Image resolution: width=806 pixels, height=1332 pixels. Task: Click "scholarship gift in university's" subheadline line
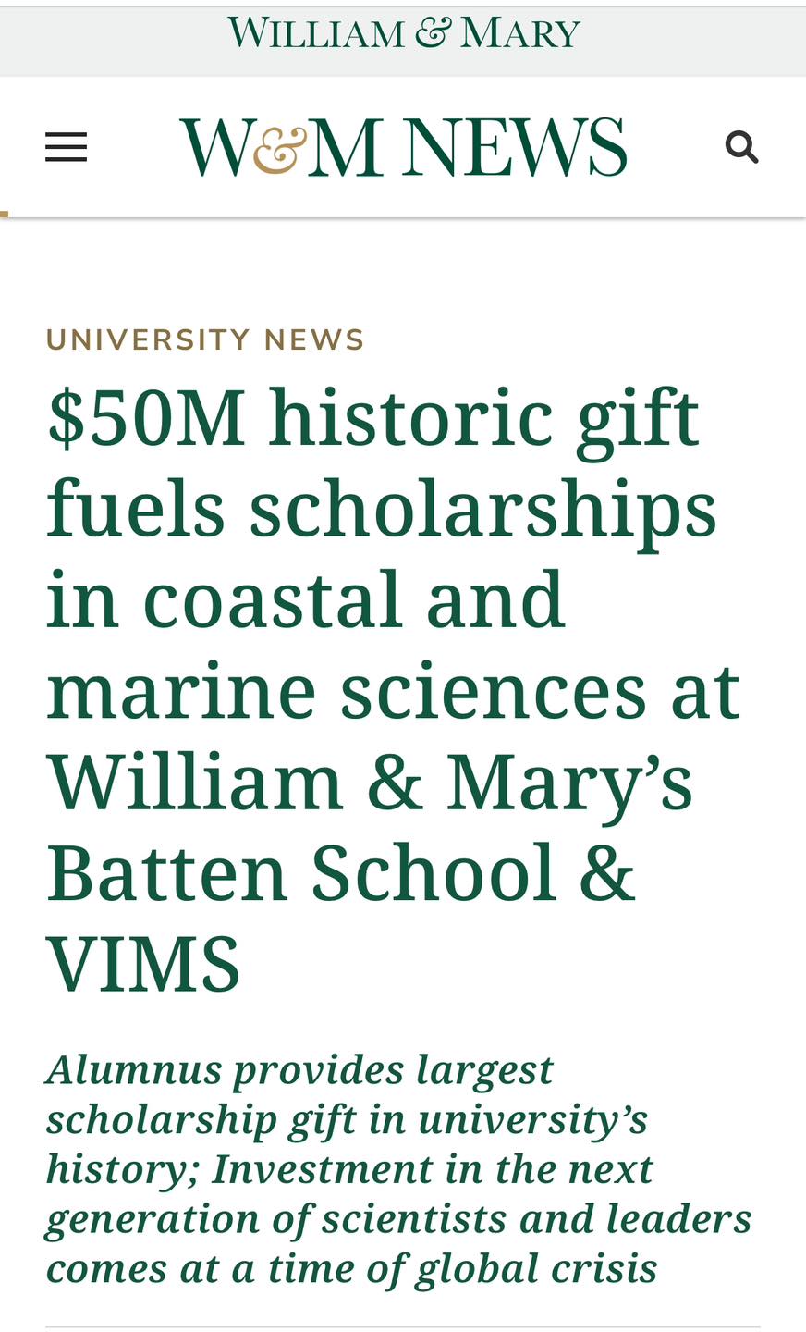[x=347, y=1119]
